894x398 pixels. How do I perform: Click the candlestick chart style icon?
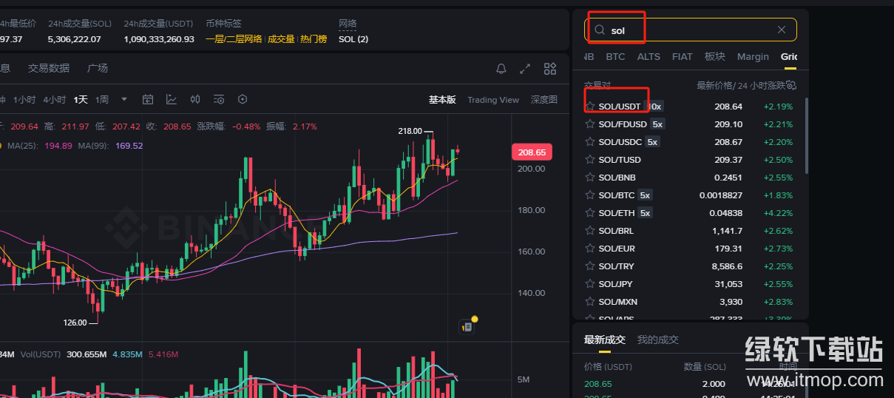(x=195, y=99)
